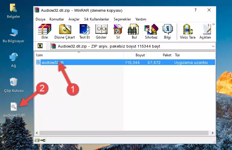Open the Sık Kullanılanlar menu
232x150 pixels.
[x=97, y=19]
